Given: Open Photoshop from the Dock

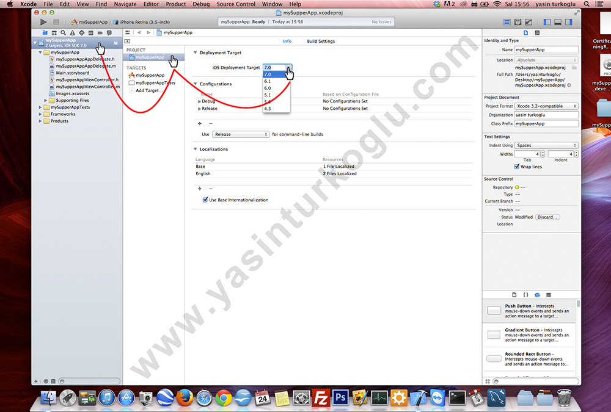Looking at the screenshot, I should [x=340, y=398].
